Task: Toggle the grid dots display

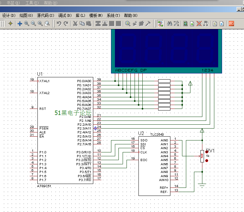Action: 2,24
